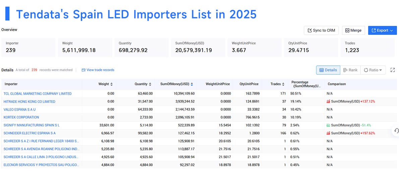Toggle fullscreen expand icon for table

[x=393, y=70]
